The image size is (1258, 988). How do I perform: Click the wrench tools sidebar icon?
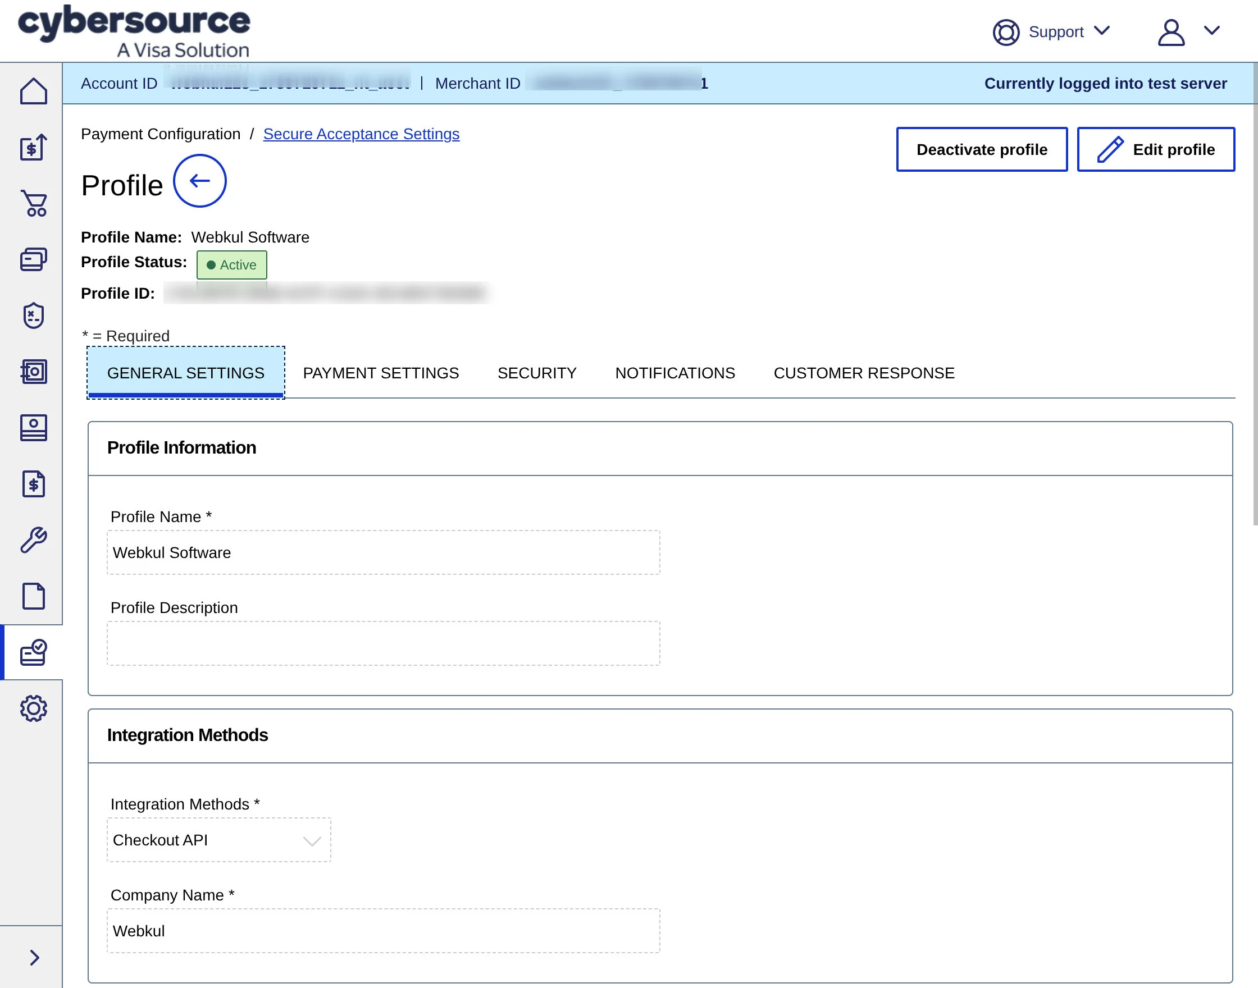tap(34, 539)
